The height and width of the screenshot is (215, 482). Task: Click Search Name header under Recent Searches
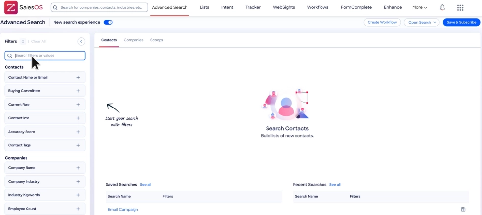pyautogui.click(x=306, y=196)
